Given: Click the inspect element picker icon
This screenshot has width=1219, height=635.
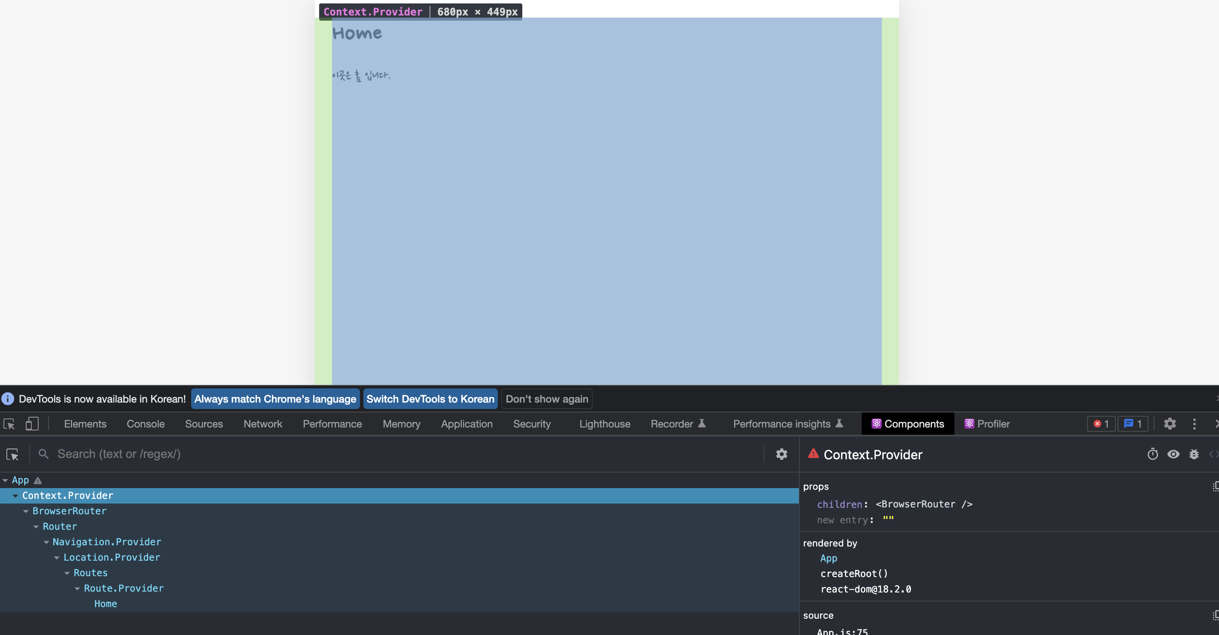Looking at the screenshot, I should pyautogui.click(x=9, y=424).
